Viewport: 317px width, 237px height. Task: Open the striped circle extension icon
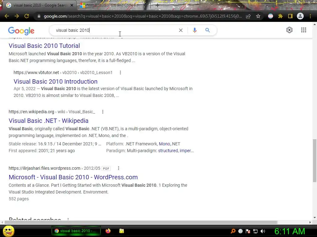pos(271,16)
